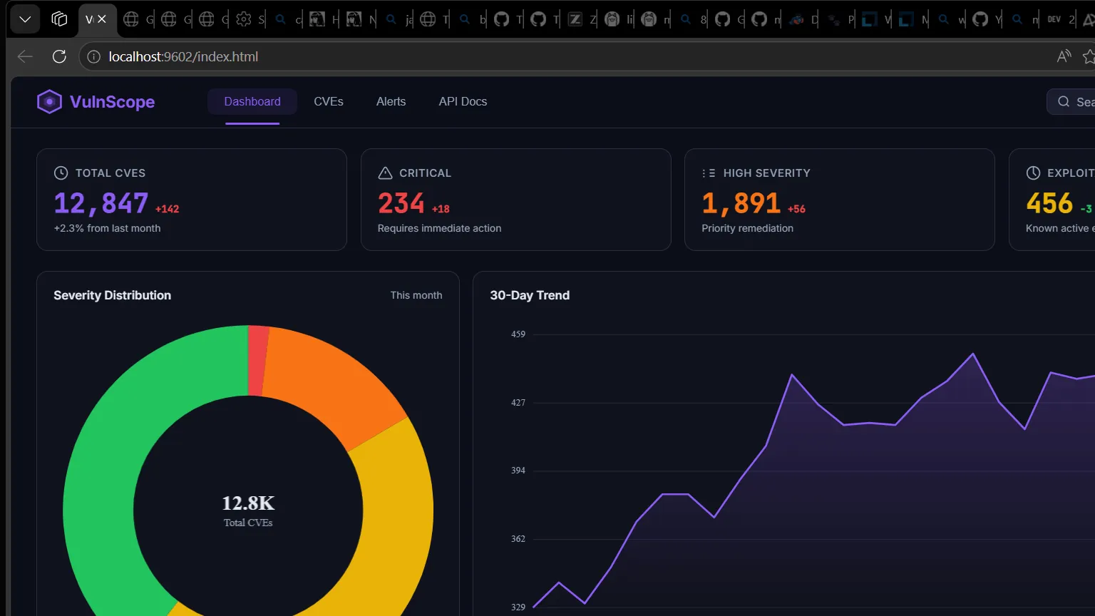Image resolution: width=1095 pixels, height=616 pixels.
Task: Click the red segment of the donut chart
Action: pyautogui.click(x=257, y=361)
